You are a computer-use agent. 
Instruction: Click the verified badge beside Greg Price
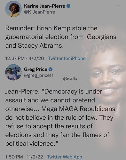51,69
